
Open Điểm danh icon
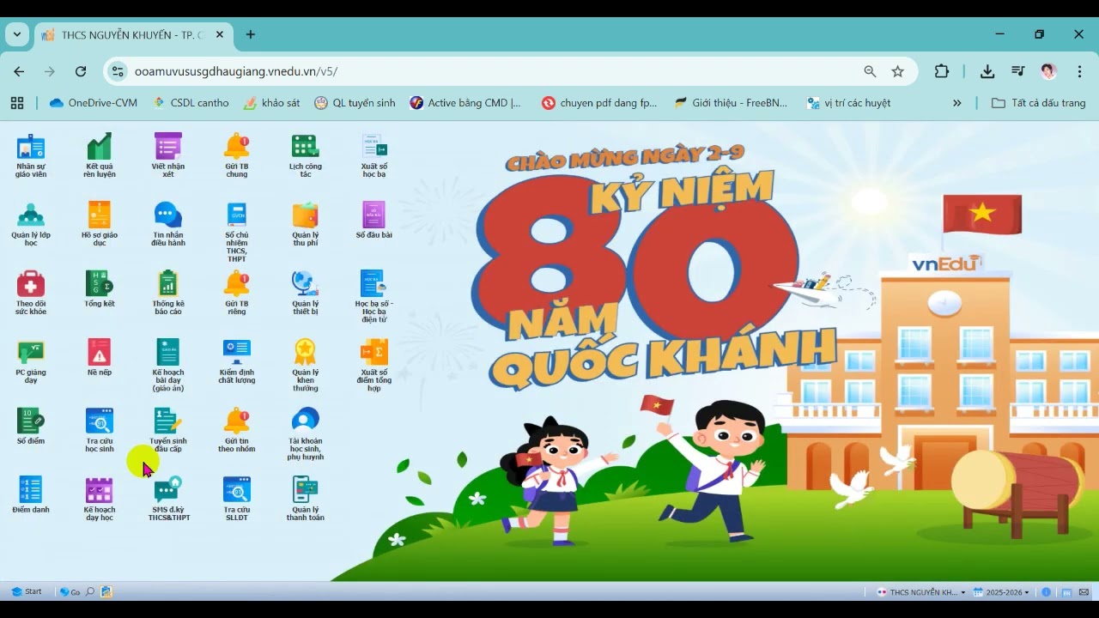tap(31, 494)
